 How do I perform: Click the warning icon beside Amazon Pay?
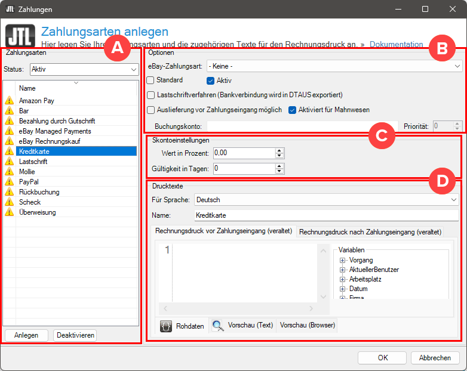point(9,101)
